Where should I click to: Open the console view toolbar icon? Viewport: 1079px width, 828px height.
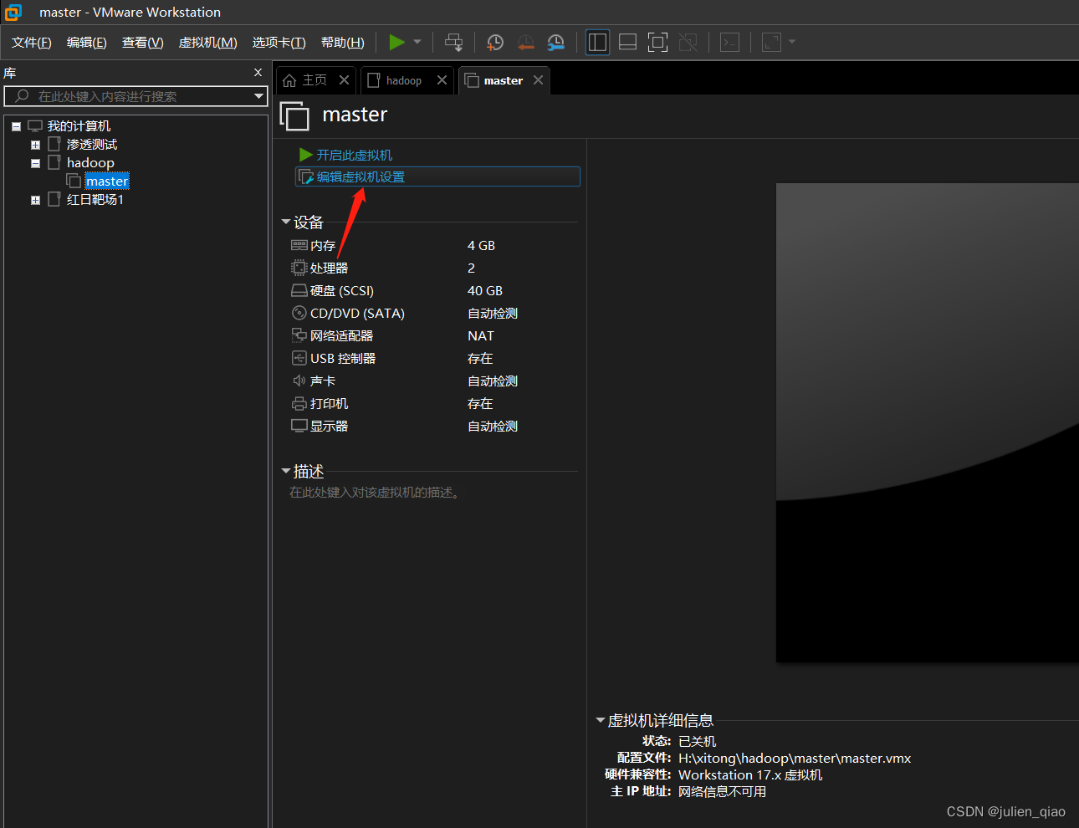tap(729, 42)
